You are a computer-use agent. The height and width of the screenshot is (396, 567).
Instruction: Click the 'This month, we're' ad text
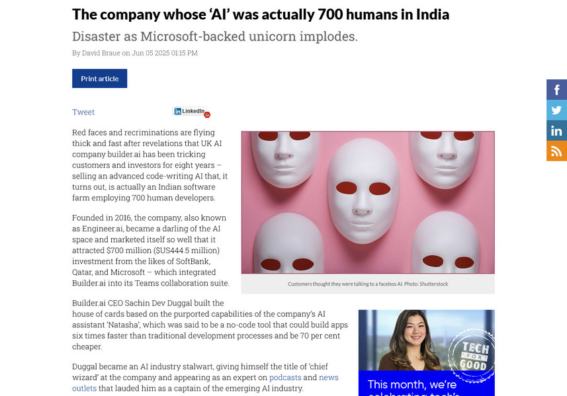[412, 384]
